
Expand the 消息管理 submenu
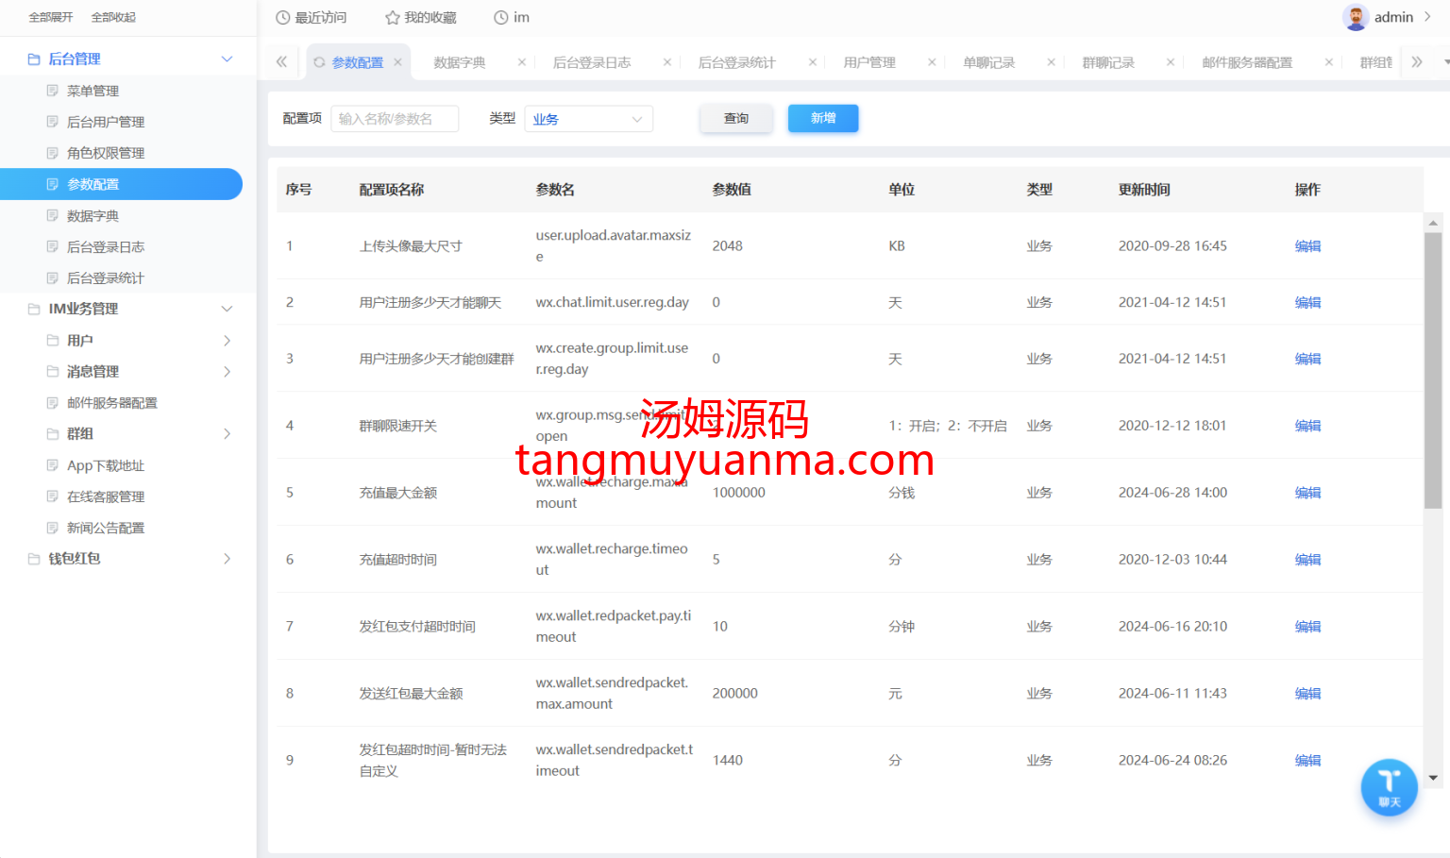227,372
